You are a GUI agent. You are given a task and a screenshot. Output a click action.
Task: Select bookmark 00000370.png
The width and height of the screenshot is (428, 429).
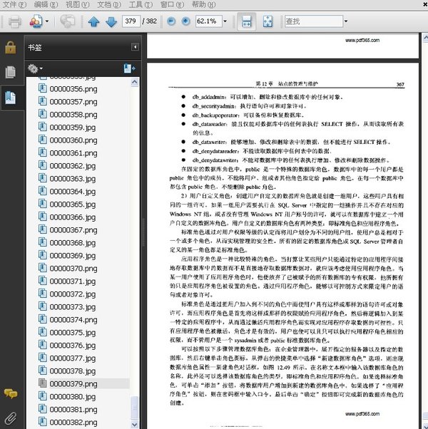(73, 269)
